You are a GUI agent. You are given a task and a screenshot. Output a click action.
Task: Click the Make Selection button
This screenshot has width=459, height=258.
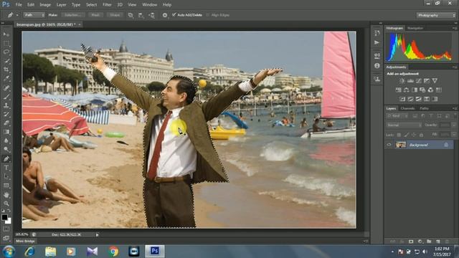72,15
